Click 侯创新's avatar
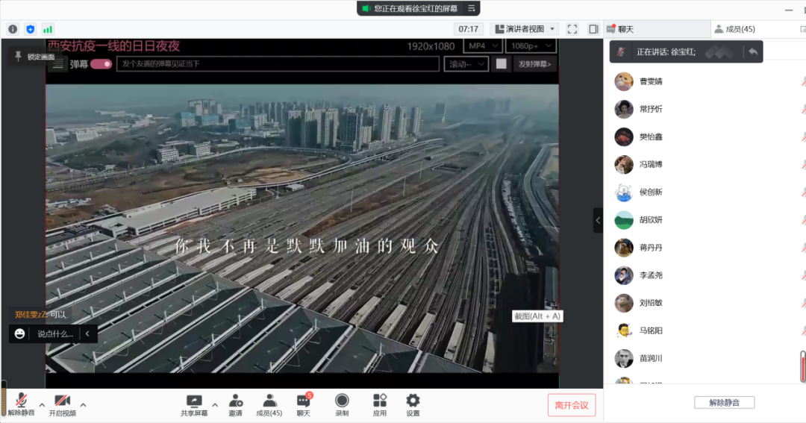Screen dimensions: 806x423 pyautogui.click(x=623, y=192)
